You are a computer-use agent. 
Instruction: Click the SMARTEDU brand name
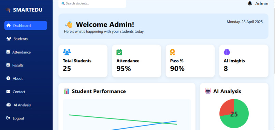click(28, 10)
